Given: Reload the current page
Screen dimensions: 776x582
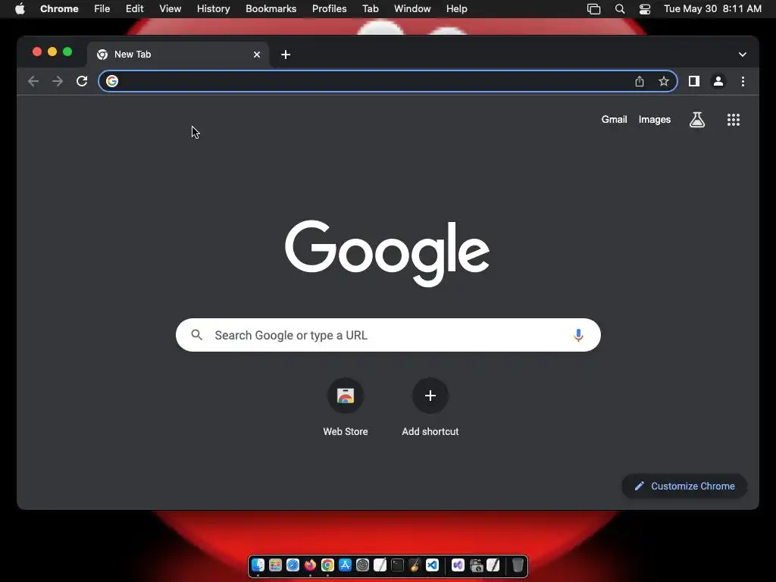Looking at the screenshot, I should [x=82, y=81].
